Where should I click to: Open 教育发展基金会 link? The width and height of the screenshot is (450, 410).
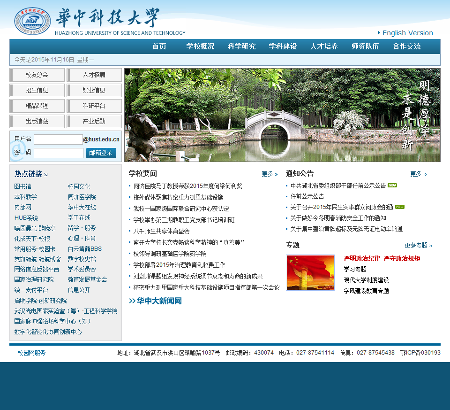87,280
